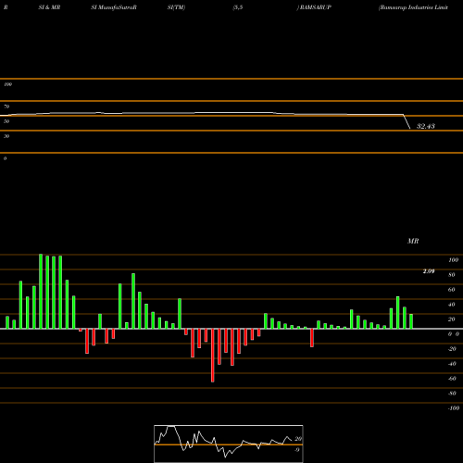The height and width of the screenshot is (463, 463).
Task: Click the 0 level label on the RSI panel
Action: coord(5,158)
